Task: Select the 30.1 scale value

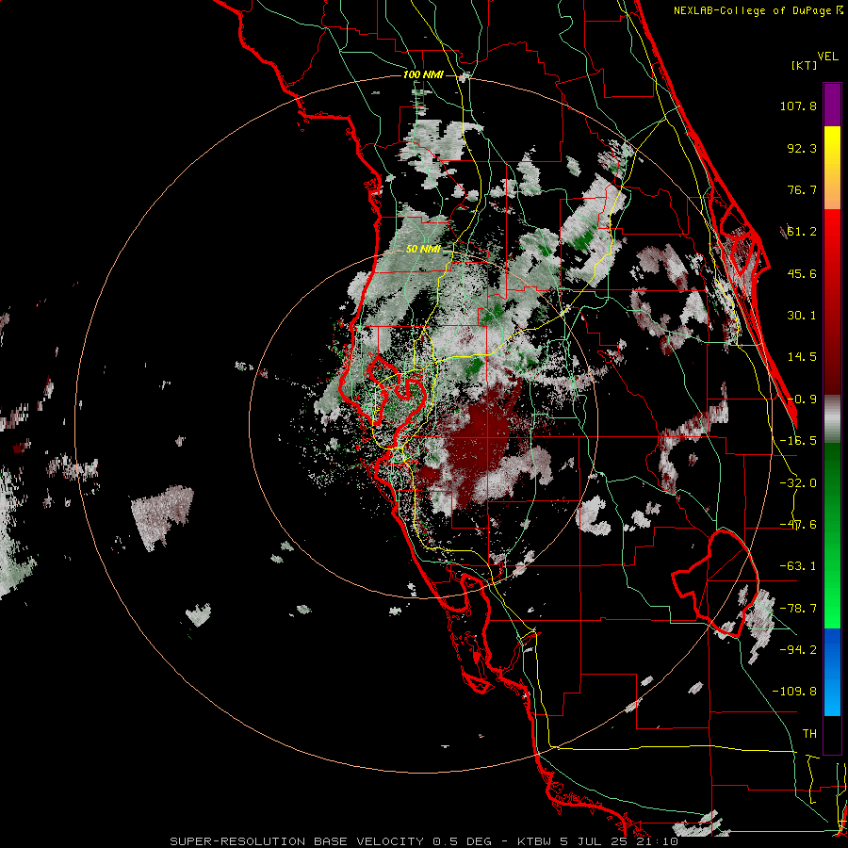Action: [x=802, y=316]
